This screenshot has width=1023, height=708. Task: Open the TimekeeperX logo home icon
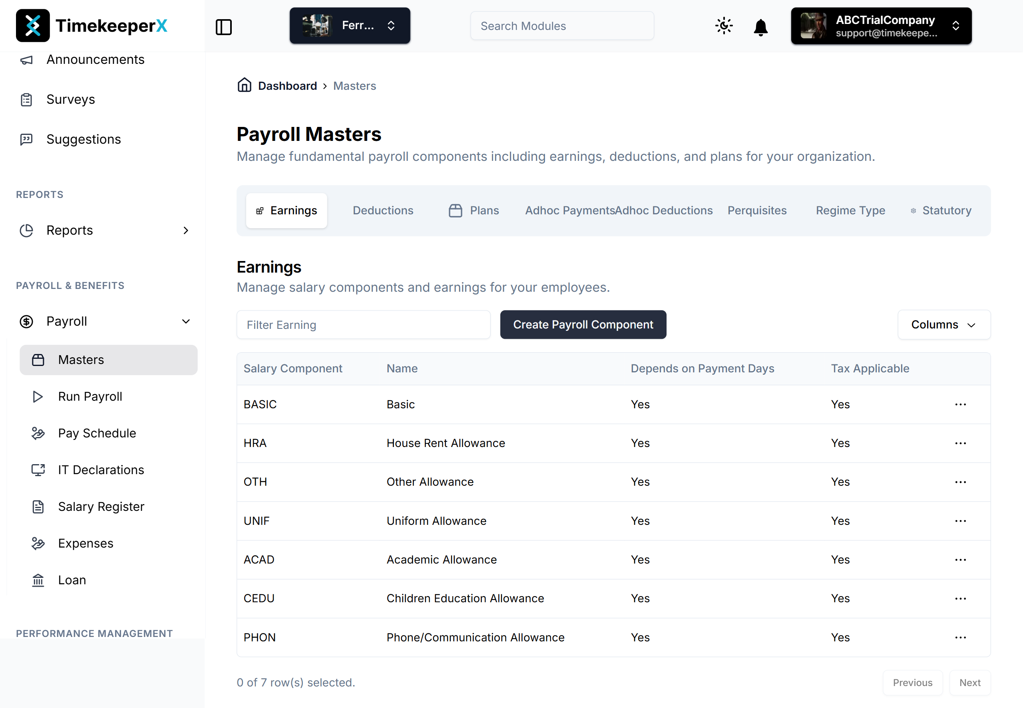pos(33,25)
